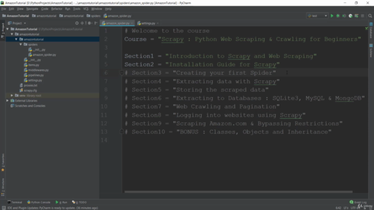Screen dimensions: 374x210
Task: Open the Favorites side tool window
Action: [x=3, y=162]
